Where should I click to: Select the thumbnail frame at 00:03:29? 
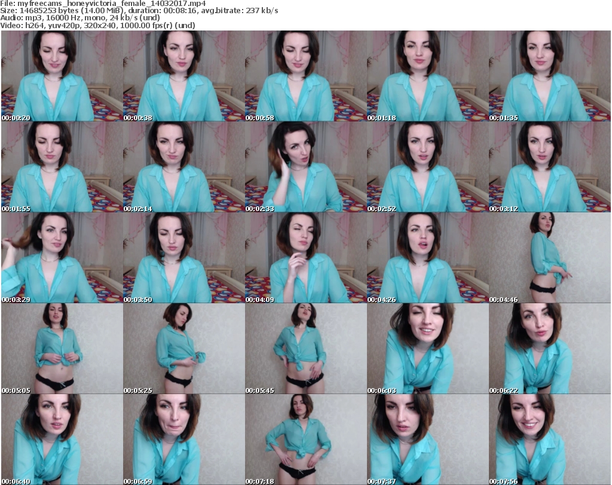click(x=62, y=258)
